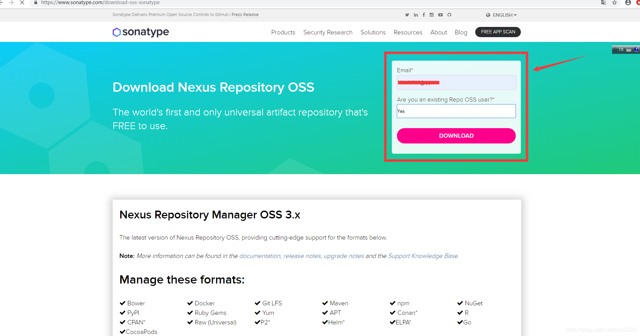Click the 'Bower' format entry
The height and width of the screenshot is (336, 640).
tap(136, 303)
